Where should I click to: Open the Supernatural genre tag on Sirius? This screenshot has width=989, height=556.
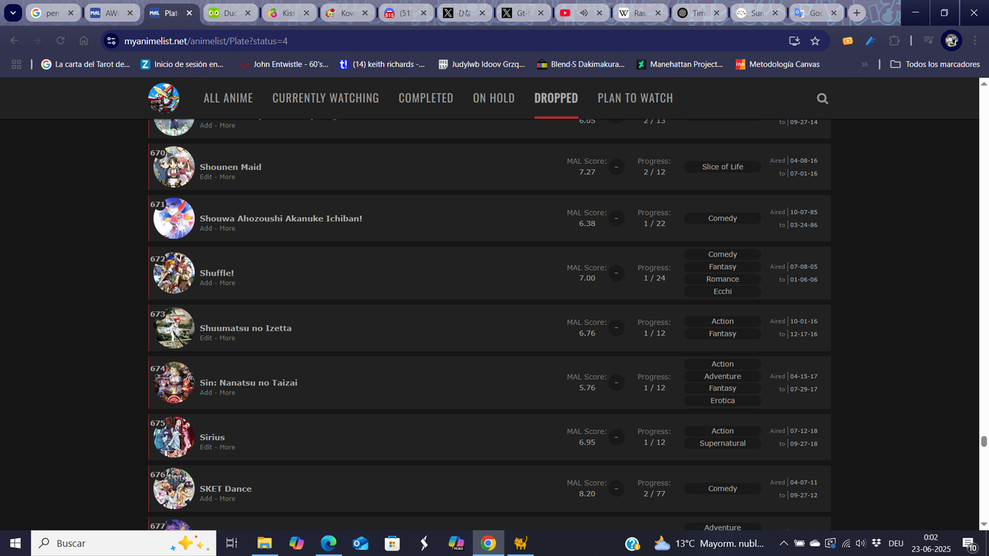point(722,443)
